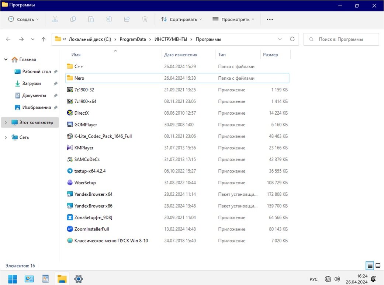Click File Explorer icon in taskbar
This screenshot has height=285, width=384.
pos(62,279)
